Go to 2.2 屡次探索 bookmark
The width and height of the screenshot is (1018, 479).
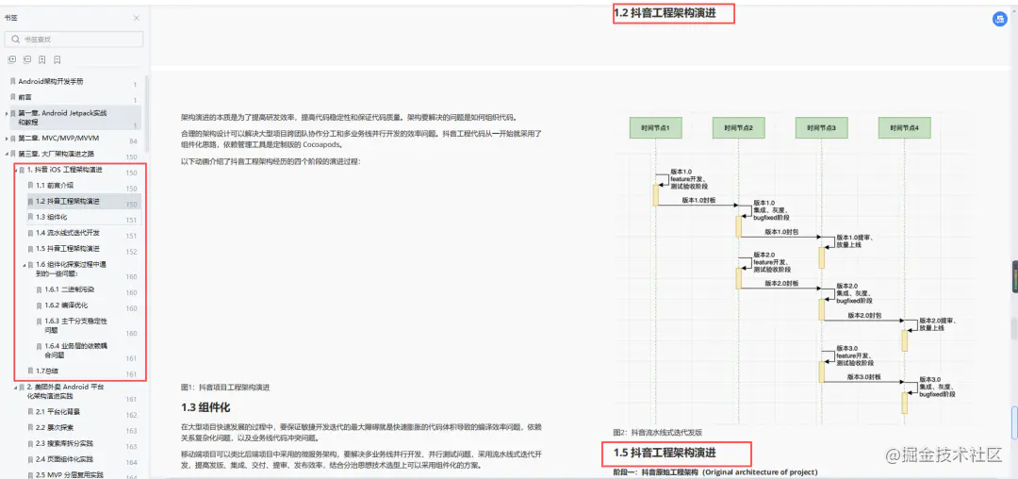point(55,428)
